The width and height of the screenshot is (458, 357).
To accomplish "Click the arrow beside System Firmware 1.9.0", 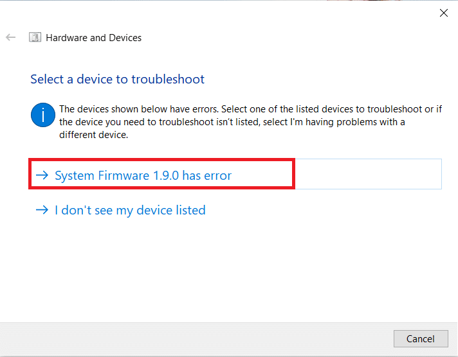I will 42,176.
